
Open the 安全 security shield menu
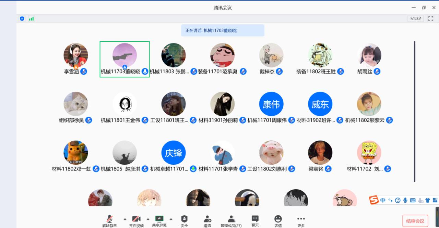point(184,220)
